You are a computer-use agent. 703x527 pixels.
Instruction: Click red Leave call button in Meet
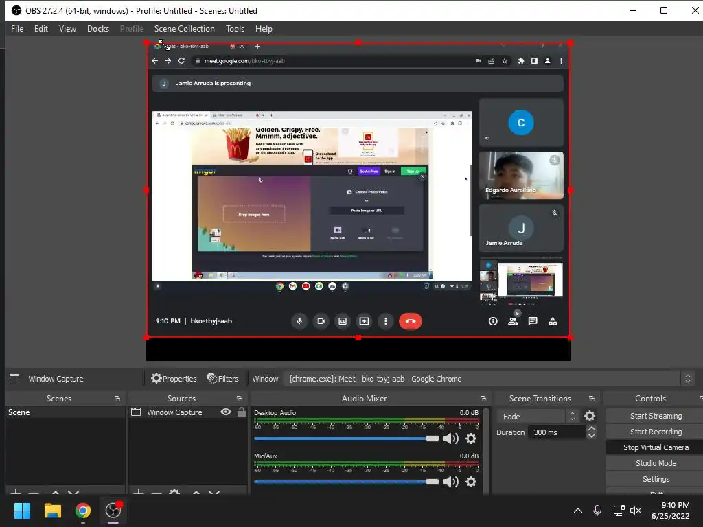pyautogui.click(x=411, y=321)
